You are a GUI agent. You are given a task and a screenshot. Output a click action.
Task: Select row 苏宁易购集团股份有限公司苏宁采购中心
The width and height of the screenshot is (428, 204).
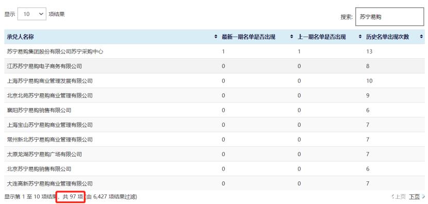(215, 52)
